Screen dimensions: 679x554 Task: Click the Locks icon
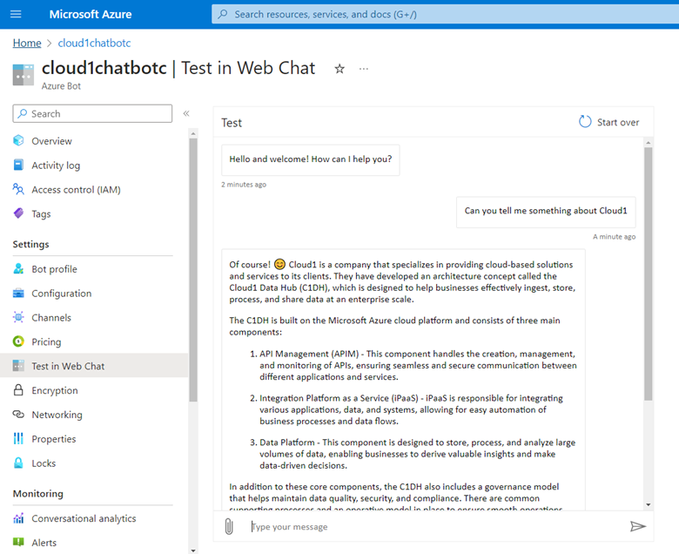coord(18,463)
